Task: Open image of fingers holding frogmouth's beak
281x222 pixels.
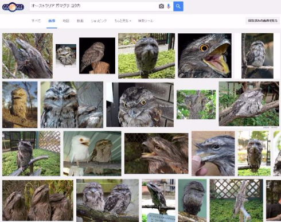Action: pos(213,154)
